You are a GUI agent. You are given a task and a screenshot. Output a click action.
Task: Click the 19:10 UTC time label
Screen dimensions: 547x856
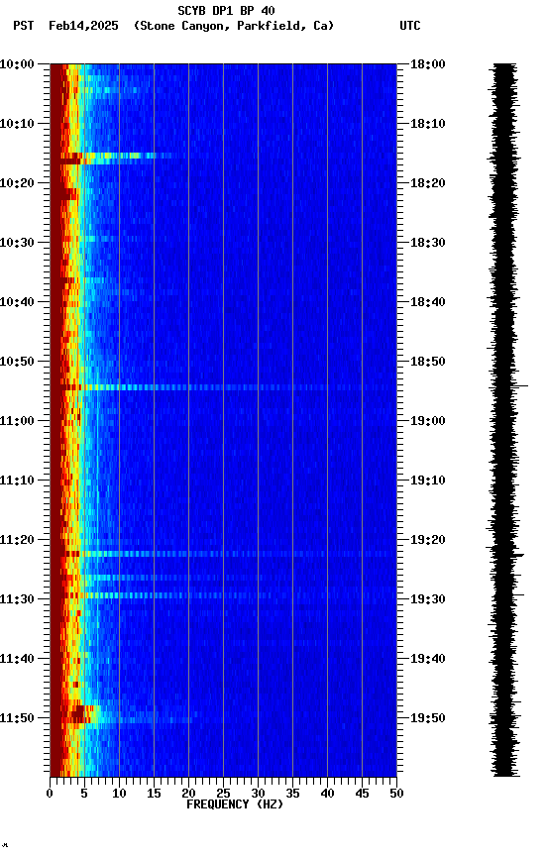(x=428, y=481)
